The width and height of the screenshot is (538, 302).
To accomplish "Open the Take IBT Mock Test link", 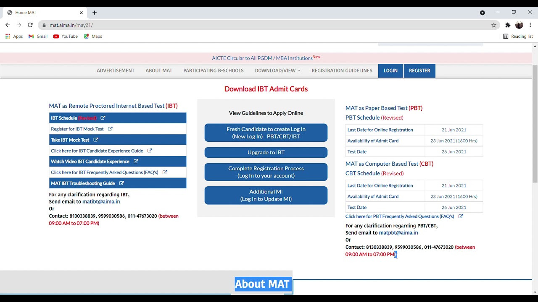I will (x=70, y=140).
